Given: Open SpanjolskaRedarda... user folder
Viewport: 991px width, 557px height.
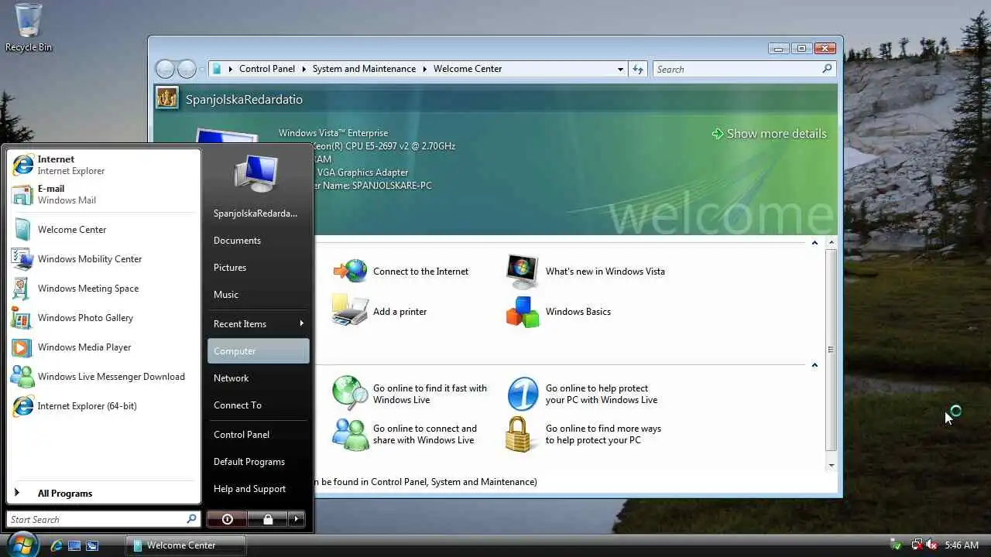Looking at the screenshot, I should 259,213.
